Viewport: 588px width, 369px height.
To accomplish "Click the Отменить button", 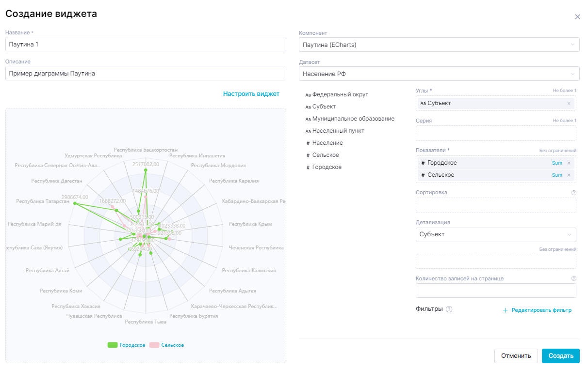I will coord(516,355).
